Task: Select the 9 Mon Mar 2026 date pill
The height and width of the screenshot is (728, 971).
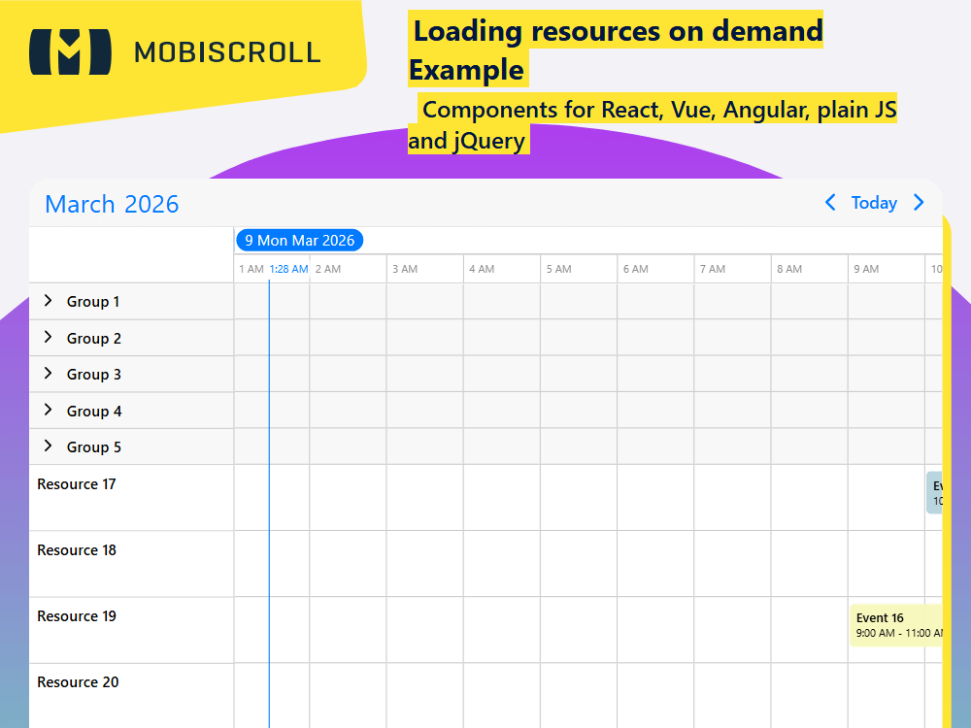Action: pos(300,240)
